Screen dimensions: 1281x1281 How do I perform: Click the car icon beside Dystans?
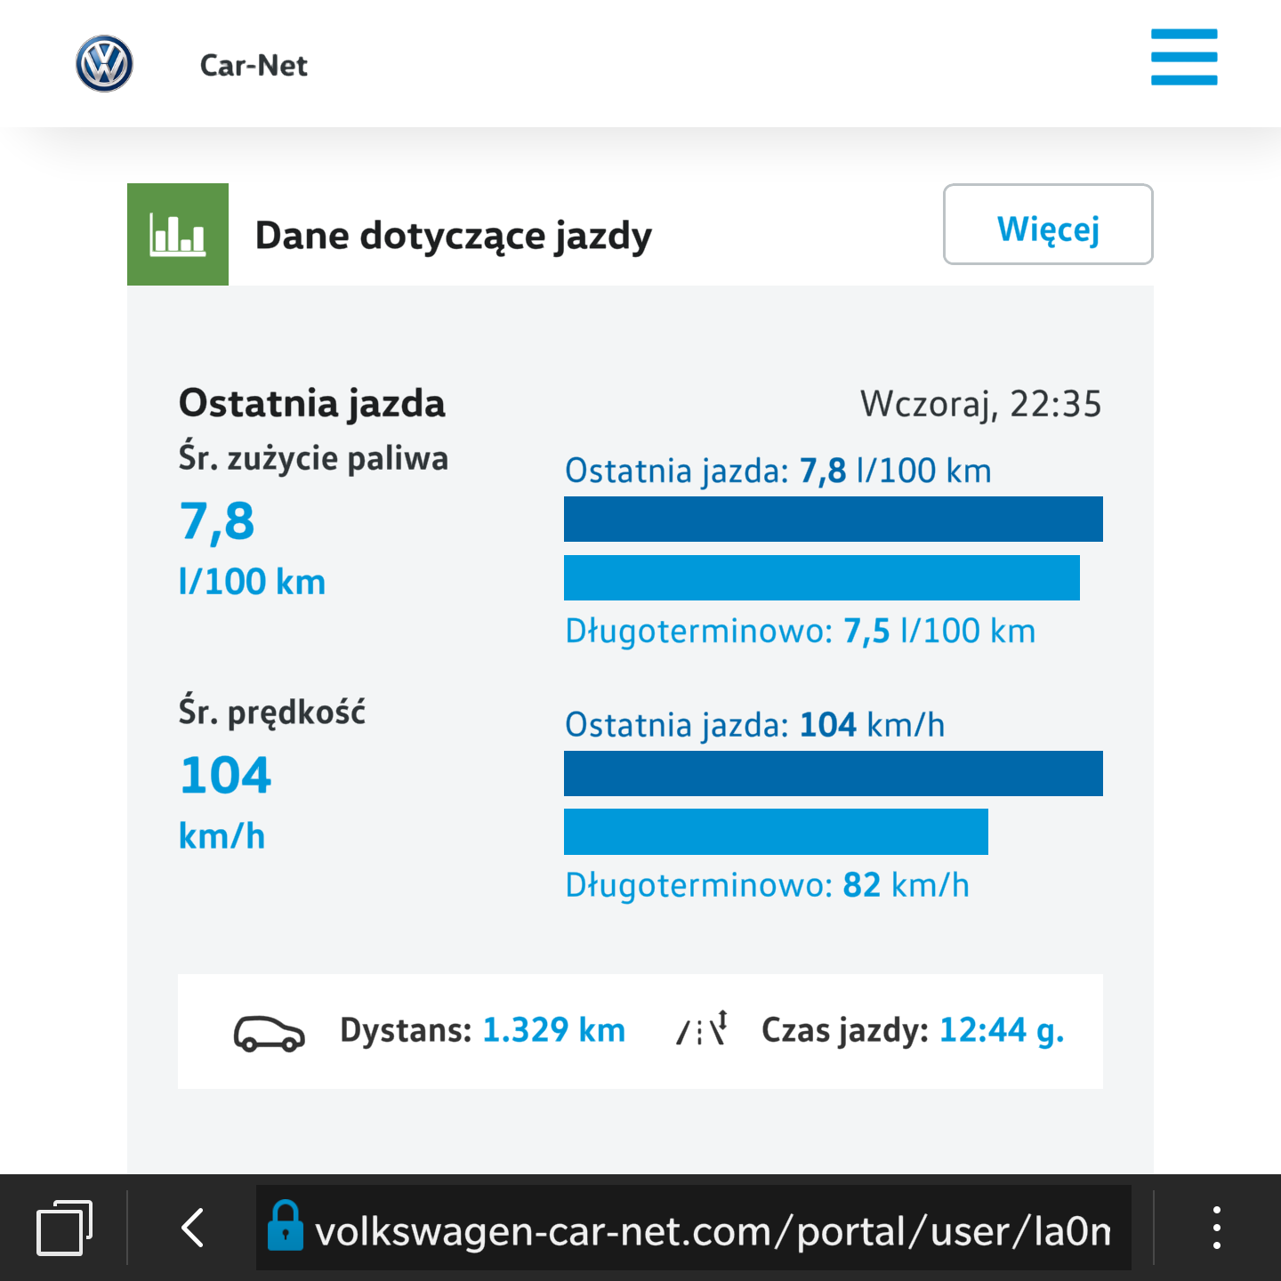pyautogui.click(x=269, y=1033)
